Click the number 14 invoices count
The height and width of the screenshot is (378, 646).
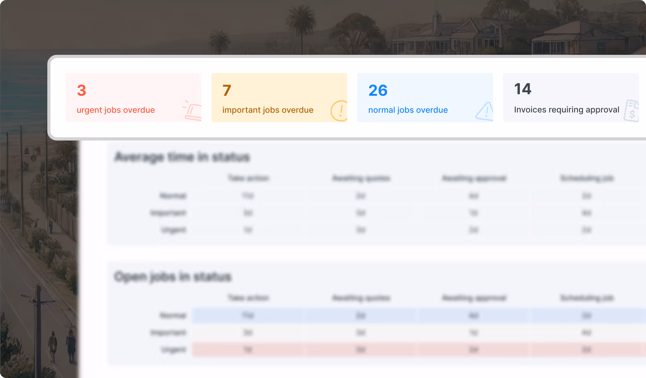click(x=523, y=89)
